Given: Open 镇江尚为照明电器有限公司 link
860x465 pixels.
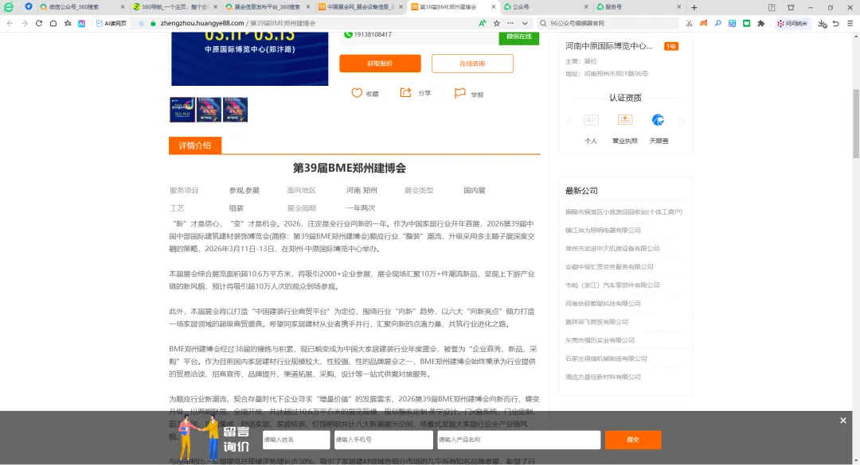Looking at the screenshot, I should 603,230.
